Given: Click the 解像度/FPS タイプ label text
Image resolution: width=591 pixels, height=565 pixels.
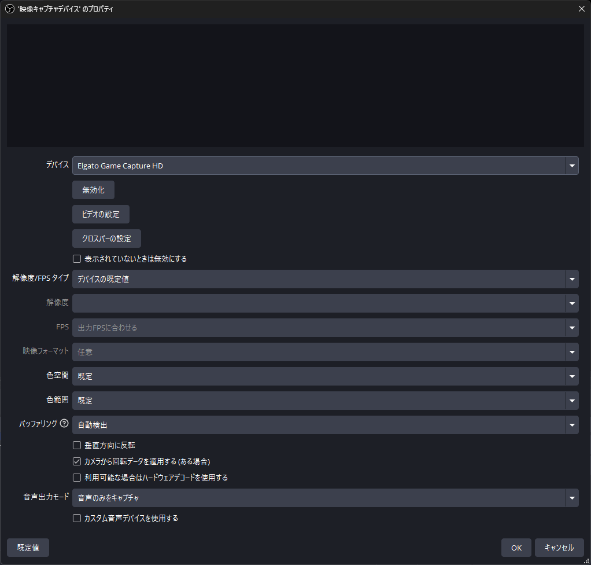Looking at the screenshot, I should pos(40,278).
